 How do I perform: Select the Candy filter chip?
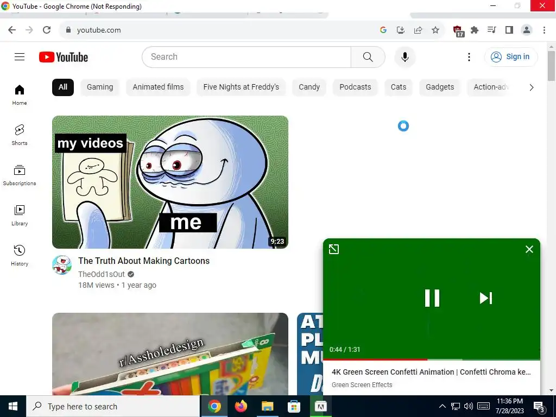tap(309, 87)
